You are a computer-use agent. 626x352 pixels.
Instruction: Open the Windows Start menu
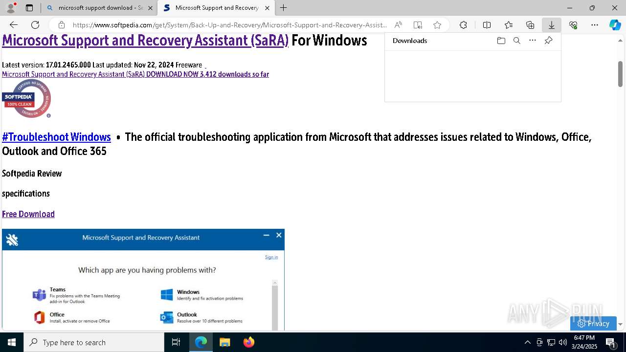pos(12,342)
